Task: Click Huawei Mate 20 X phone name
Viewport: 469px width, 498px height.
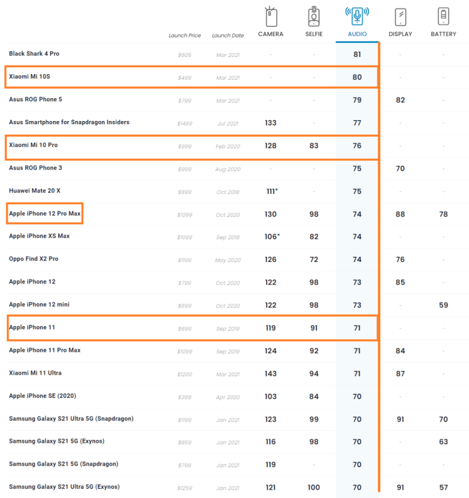Action: pos(34,191)
